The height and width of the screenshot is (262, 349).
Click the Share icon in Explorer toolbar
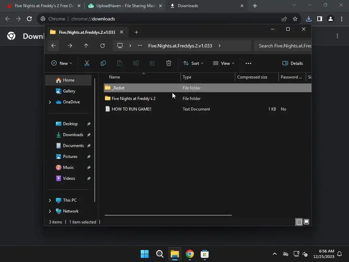(152, 63)
